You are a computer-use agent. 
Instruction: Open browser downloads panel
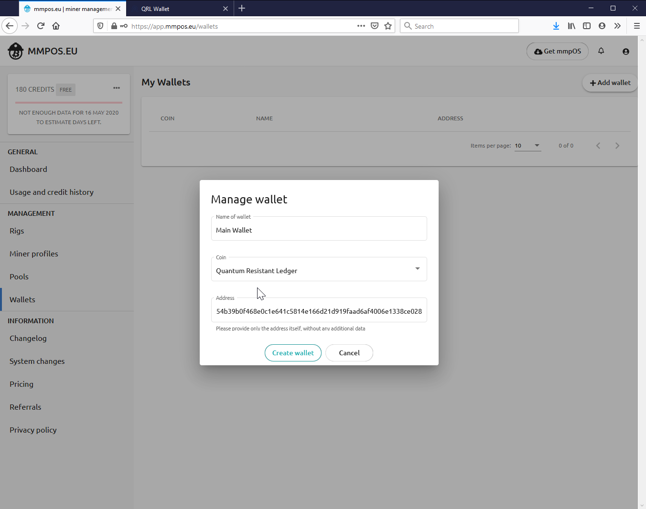556,26
